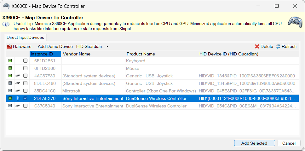Open the HID Guardian dropdown menu
The width and height of the screenshot is (305, 151).
tap(92, 46)
